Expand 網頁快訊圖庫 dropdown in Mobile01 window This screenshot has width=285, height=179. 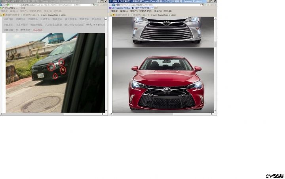pyautogui.click(x=38, y=15)
